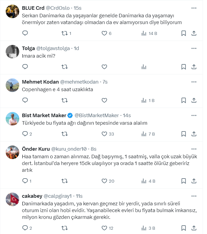Open cakabey's Turkish flag avatar
207x234 pixels.
coord(12,200)
